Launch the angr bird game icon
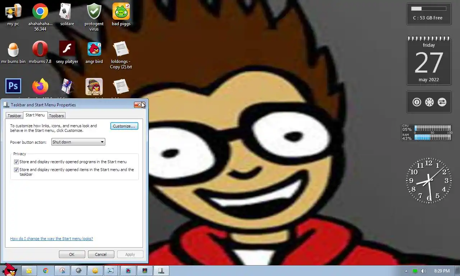This screenshot has width=460, height=276. (x=94, y=52)
